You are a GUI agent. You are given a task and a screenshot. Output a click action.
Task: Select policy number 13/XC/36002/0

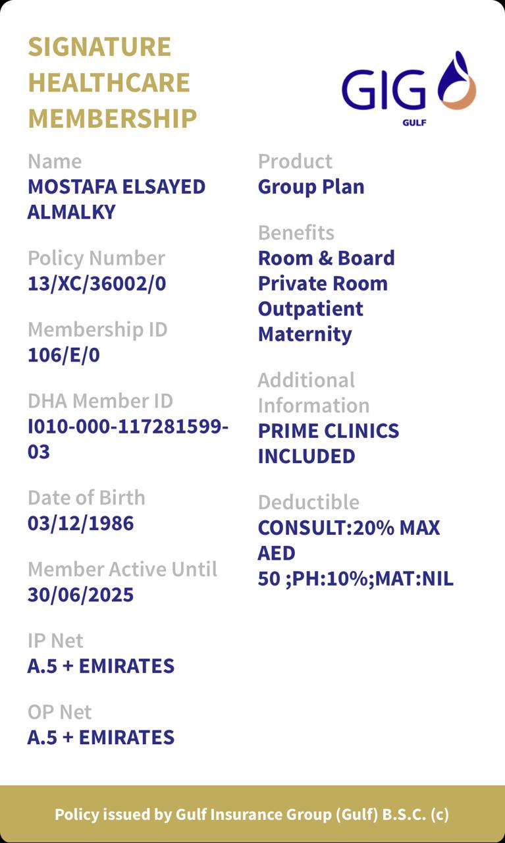97,284
